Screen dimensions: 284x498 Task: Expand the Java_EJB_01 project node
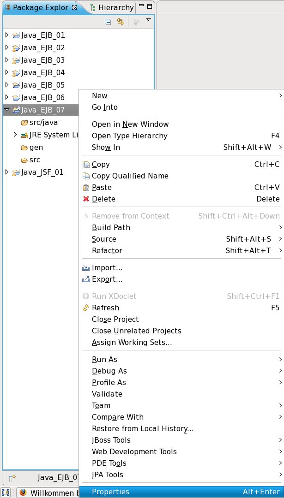pos(6,35)
